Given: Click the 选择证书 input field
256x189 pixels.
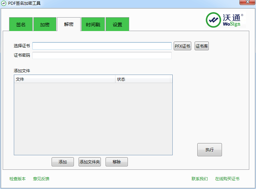Looking at the screenshot, I should coord(102,46).
